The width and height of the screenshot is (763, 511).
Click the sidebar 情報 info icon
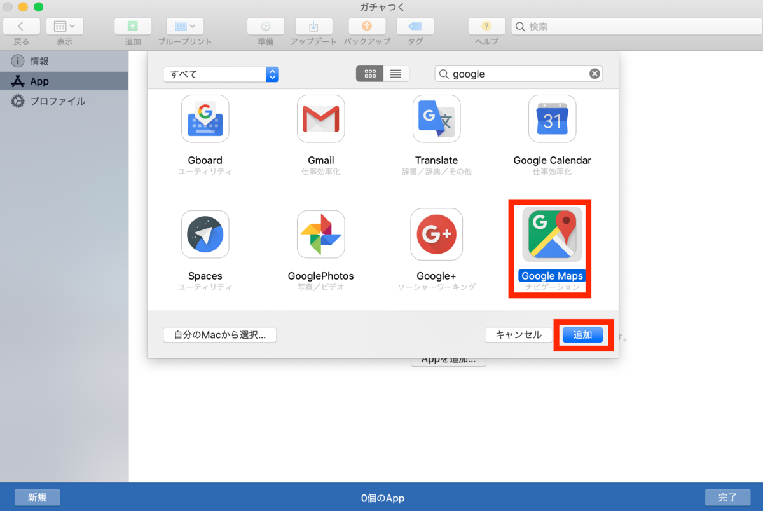(18, 61)
